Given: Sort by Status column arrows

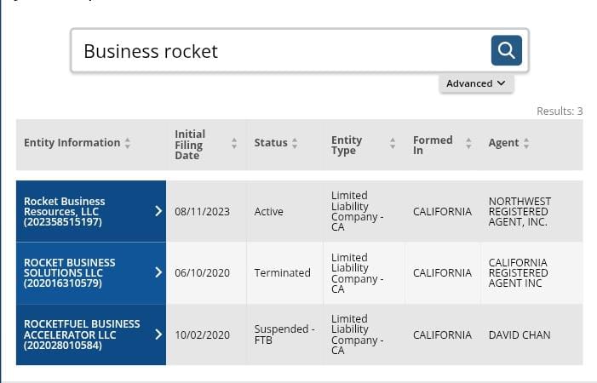Looking at the screenshot, I should pyautogui.click(x=295, y=143).
